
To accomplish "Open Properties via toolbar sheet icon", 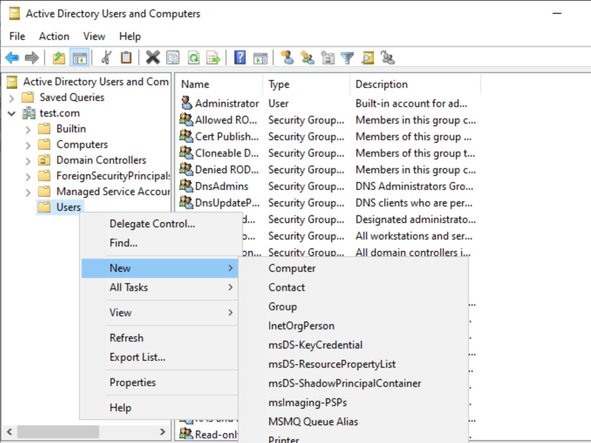I will [x=173, y=58].
